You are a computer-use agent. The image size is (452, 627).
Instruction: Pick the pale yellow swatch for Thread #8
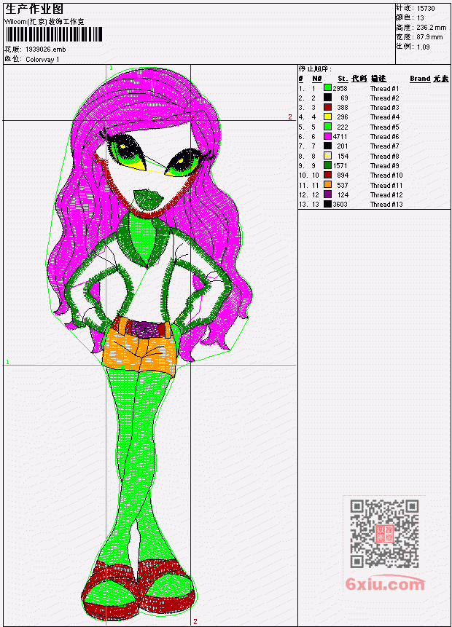pyautogui.click(x=327, y=156)
